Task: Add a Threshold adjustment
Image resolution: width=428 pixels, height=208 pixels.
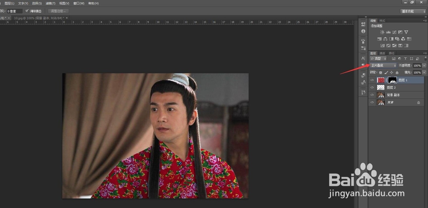Action: (395, 45)
